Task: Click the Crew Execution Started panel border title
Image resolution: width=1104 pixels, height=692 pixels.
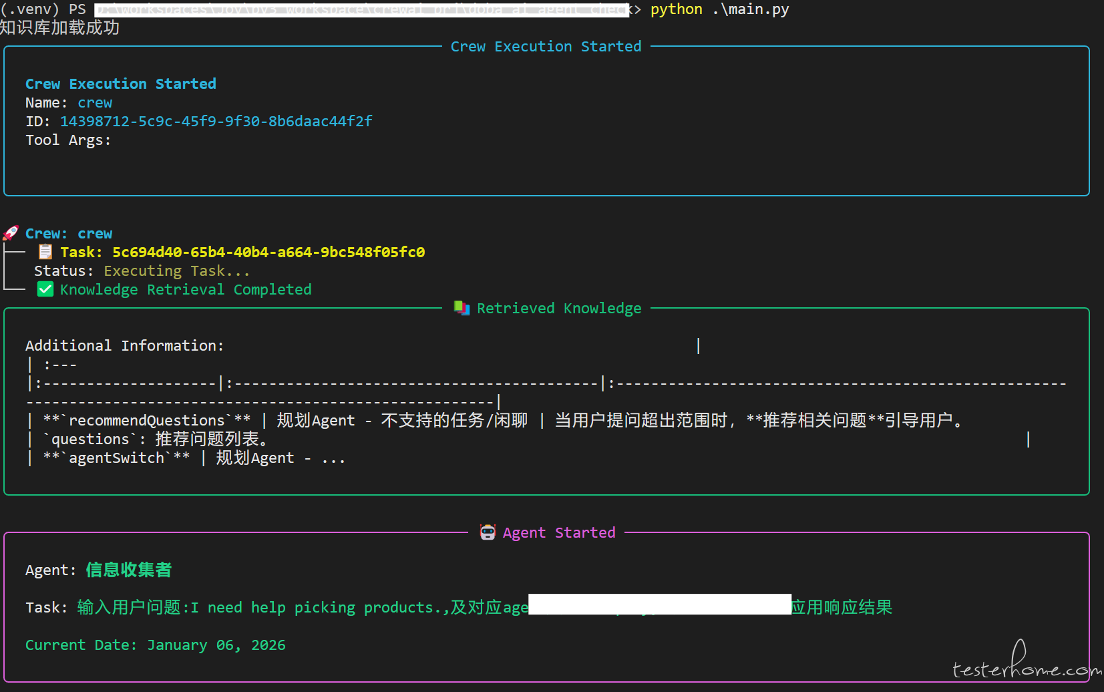Action: (x=545, y=46)
